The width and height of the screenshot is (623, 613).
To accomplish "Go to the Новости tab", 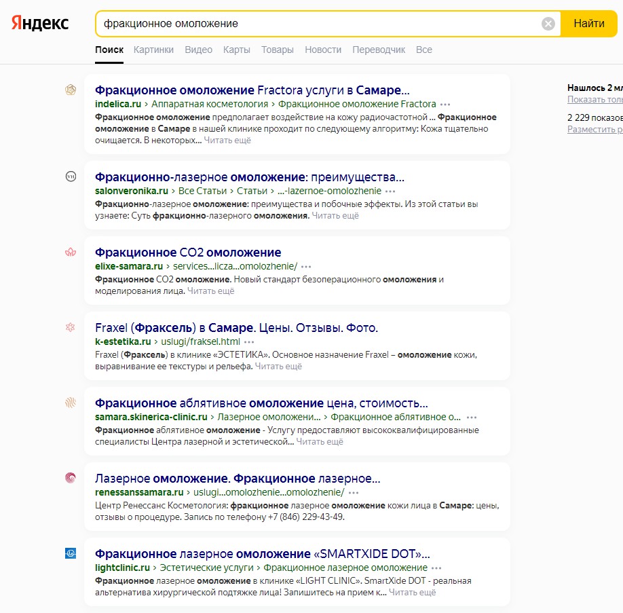I will click(323, 50).
